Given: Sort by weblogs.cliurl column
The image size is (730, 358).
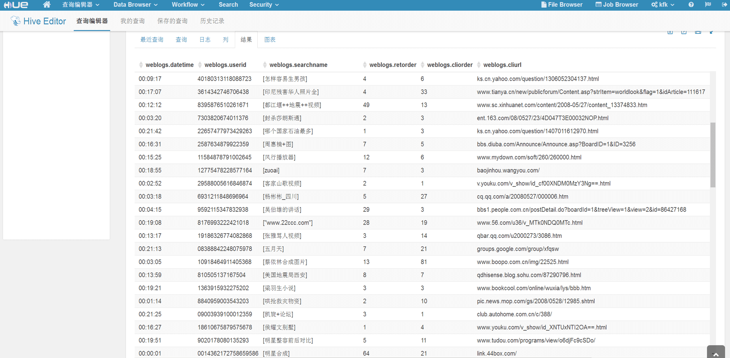Looking at the screenshot, I should 499,65.
